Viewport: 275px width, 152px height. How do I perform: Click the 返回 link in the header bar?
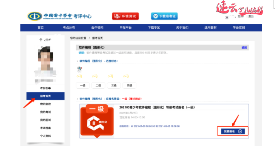pos(244,48)
